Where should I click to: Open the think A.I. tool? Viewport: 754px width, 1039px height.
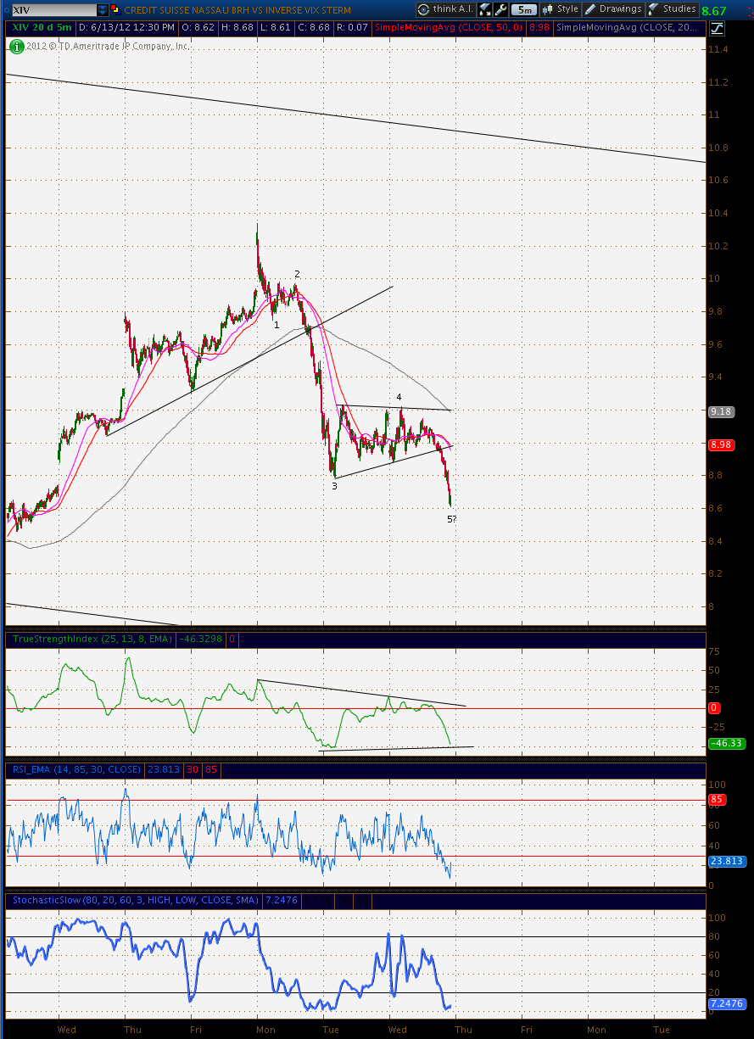(x=444, y=9)
